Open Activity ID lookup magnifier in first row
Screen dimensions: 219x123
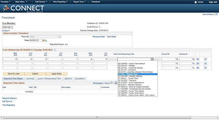tap(193, 59)
